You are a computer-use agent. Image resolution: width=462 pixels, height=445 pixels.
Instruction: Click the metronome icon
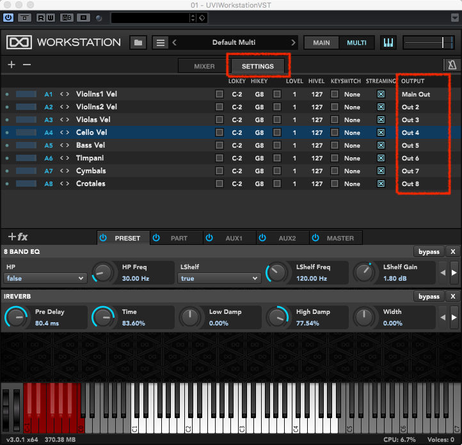[452, 65]
